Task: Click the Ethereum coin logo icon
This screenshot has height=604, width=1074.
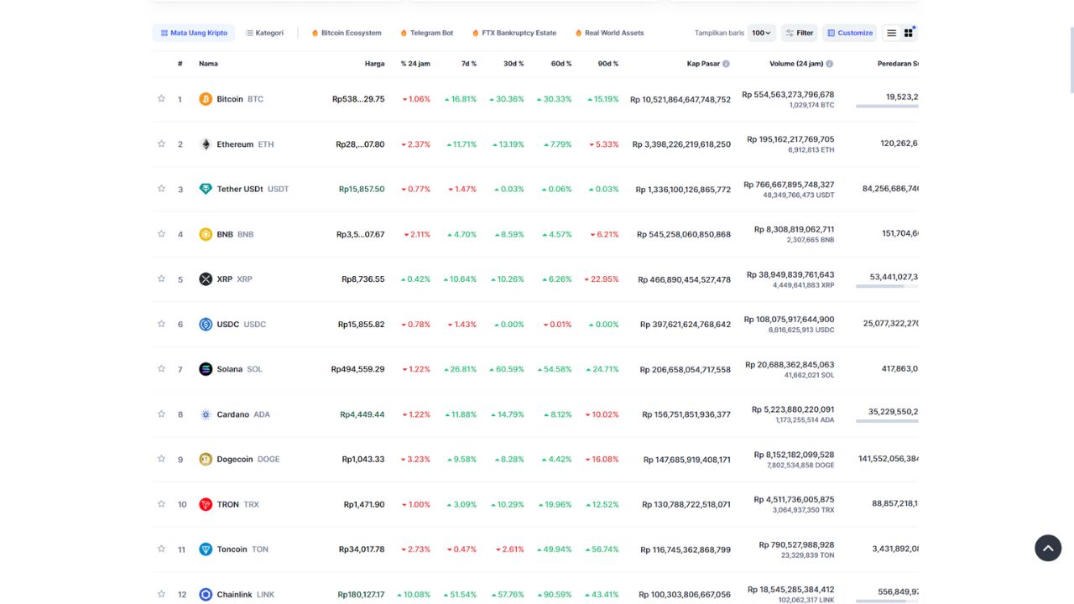Action: coord(206,144)
